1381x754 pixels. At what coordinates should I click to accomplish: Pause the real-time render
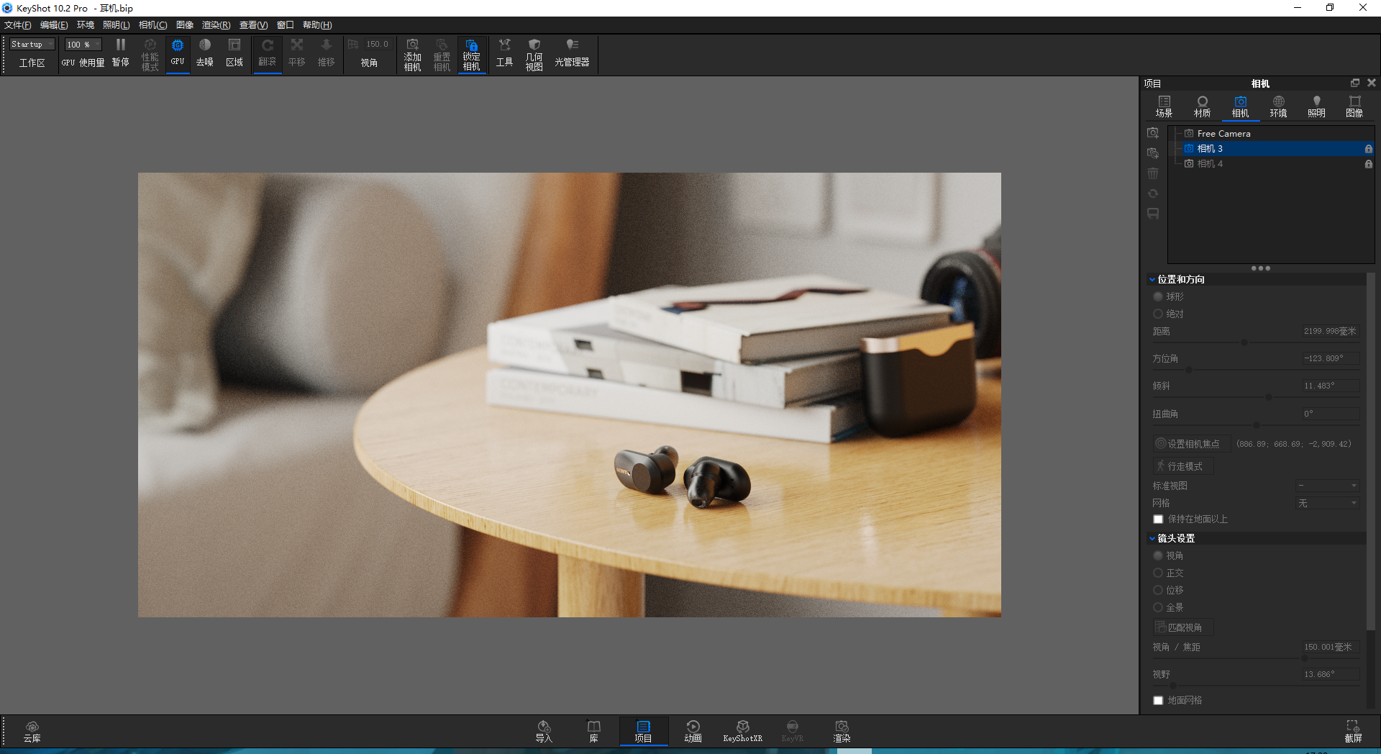click(120, 53)
